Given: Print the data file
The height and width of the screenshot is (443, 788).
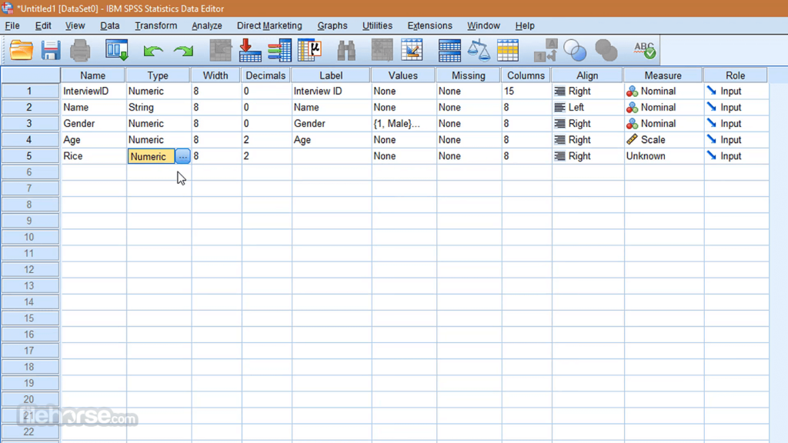Looking at the screenshot, I should (x=81, y=50).
